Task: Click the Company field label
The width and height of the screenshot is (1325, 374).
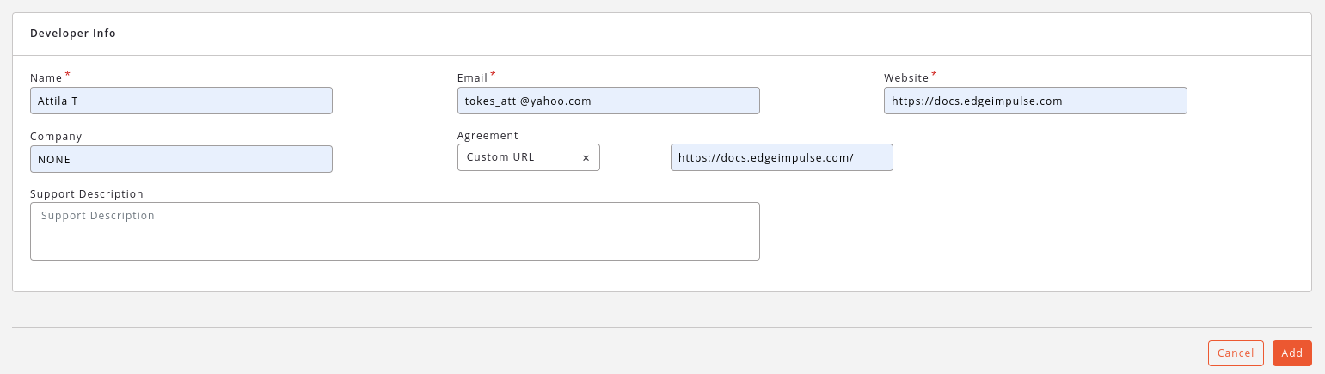Action: click(56, 136)
